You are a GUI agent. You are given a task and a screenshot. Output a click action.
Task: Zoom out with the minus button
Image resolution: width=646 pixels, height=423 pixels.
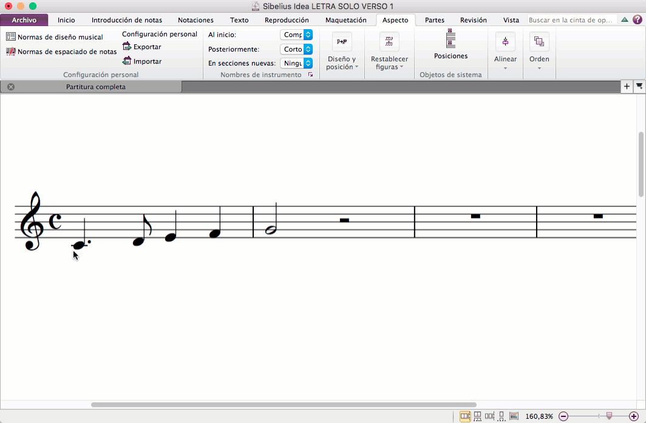point(563,416)
